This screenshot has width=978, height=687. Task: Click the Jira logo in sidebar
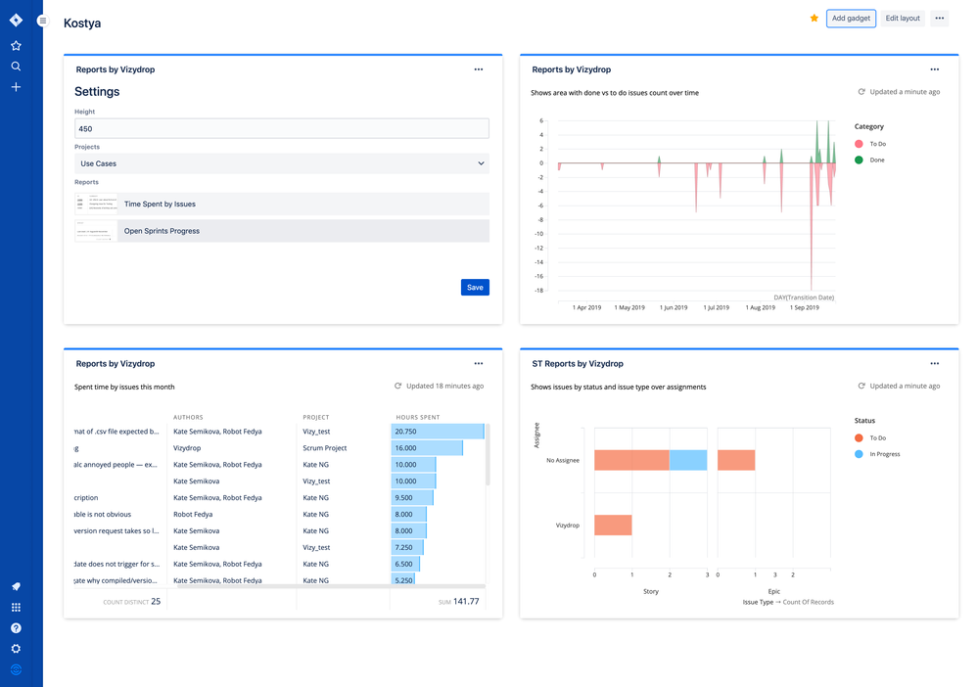16,20
